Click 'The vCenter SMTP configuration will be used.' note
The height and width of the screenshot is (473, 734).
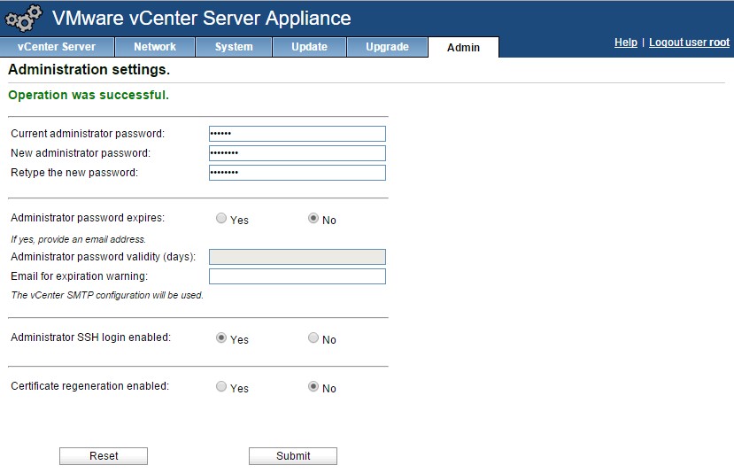tap(107, 296)
